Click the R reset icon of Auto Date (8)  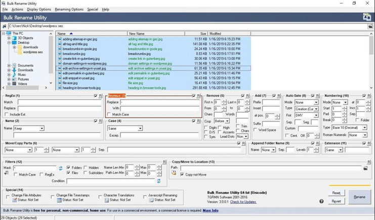click(318, 96)
